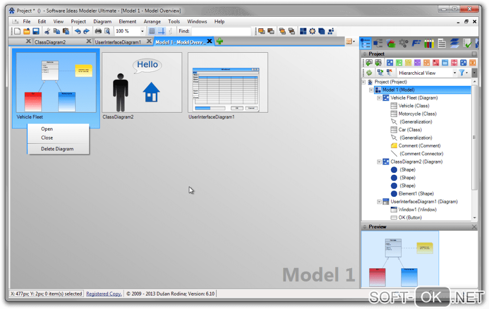
Task: Open Print Preview magnifier icon
Action: click(107, 31)
